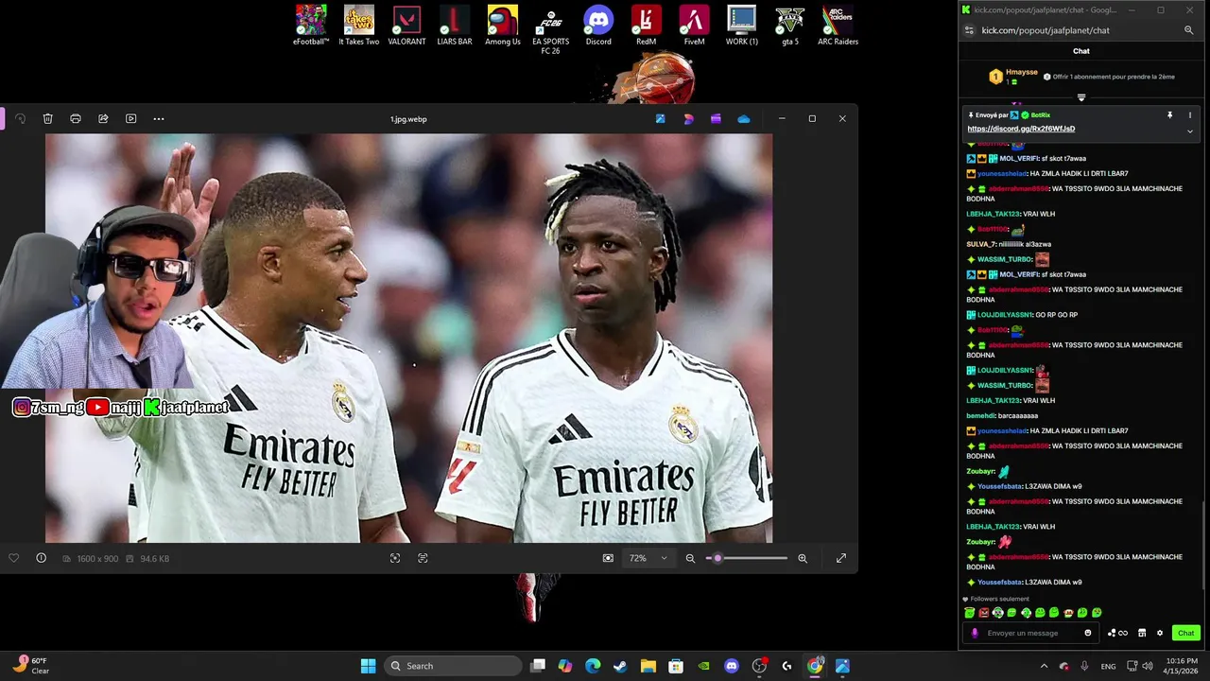
Task: Click the pin icon on pinned message
Action: pos(1169,115)
